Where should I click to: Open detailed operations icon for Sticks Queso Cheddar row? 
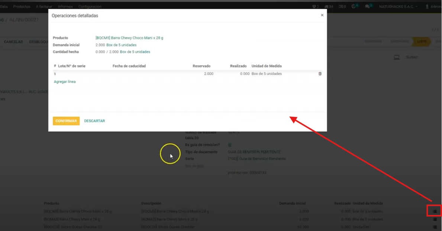pos(434,227)
